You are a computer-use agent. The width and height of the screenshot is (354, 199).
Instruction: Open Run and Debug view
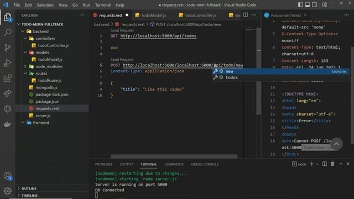coord(8,62)
